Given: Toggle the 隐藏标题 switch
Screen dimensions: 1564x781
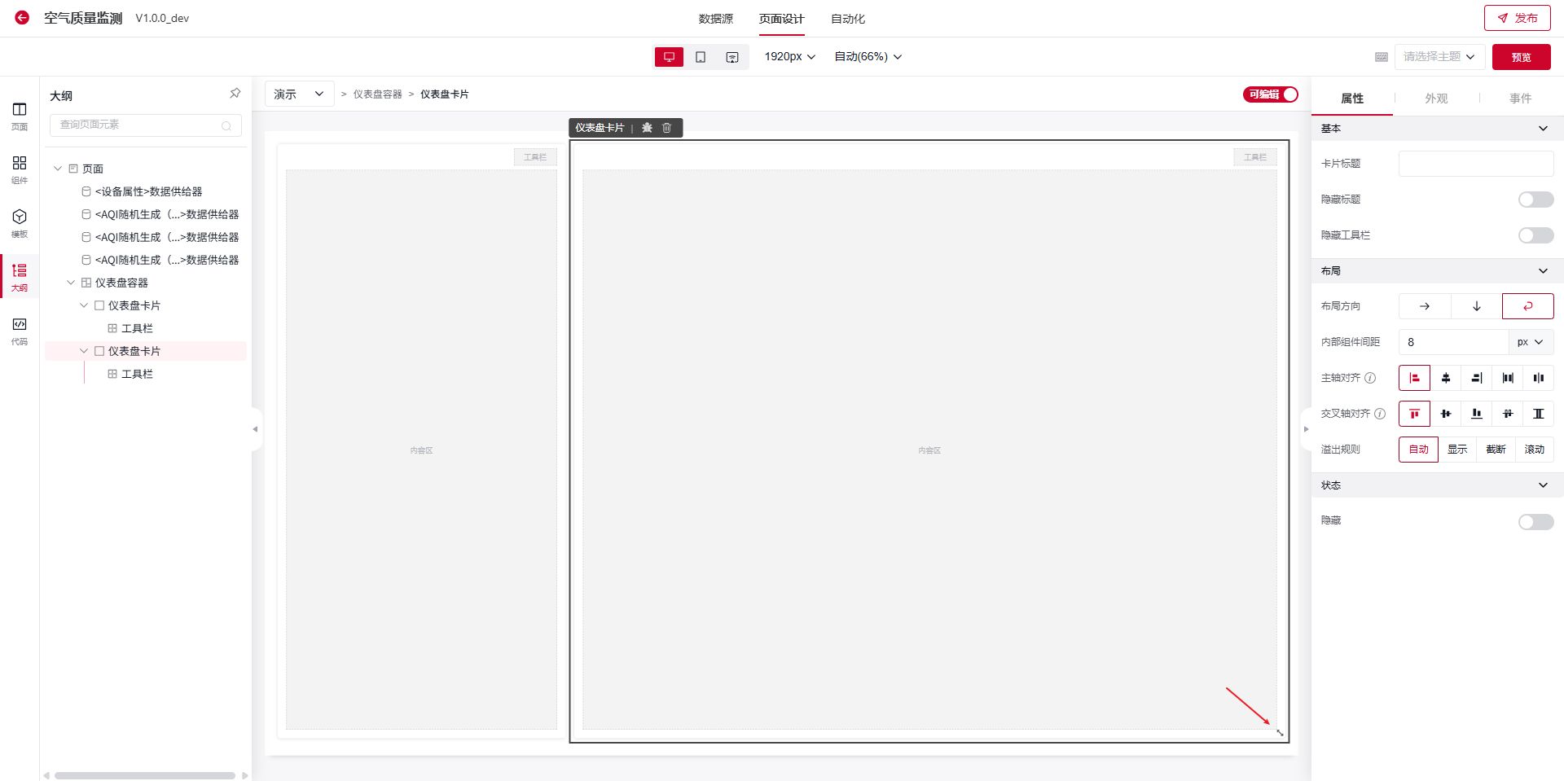Looking at the screenshot, I should coord(1535,200).
